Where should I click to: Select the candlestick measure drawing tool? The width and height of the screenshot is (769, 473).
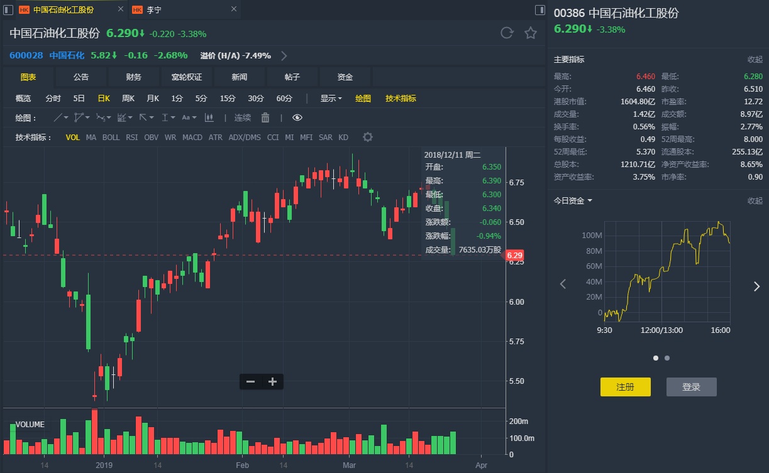tap(209, 117)
